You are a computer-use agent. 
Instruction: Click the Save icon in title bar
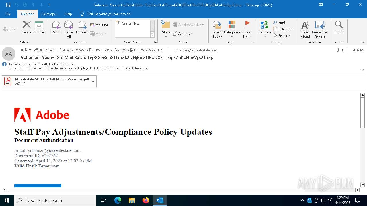tap(8, 5)
